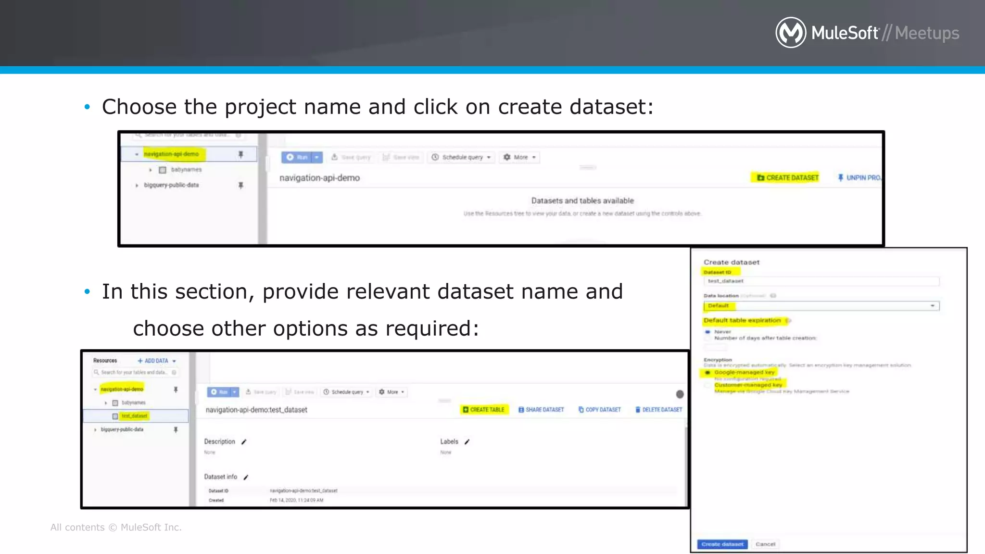The height and width of the screenshot is (554, 985).
Task: Click Run button in top screenshot toolbar
Action: 297,157
